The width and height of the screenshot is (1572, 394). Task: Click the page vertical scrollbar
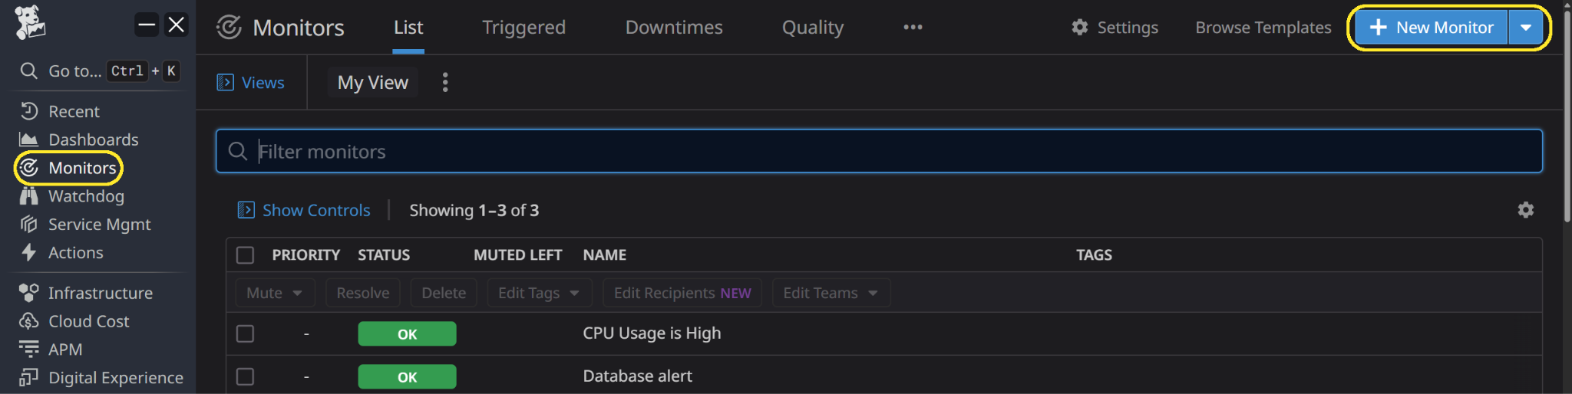click(x=1567, y=115)
